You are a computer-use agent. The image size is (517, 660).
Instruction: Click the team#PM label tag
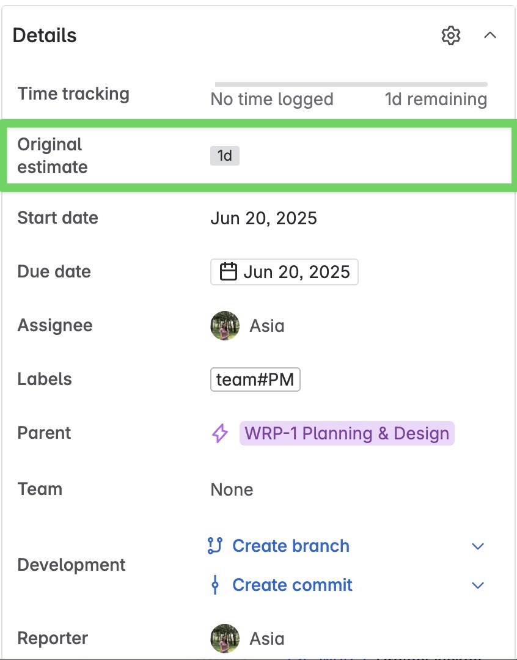click(255, 380)
